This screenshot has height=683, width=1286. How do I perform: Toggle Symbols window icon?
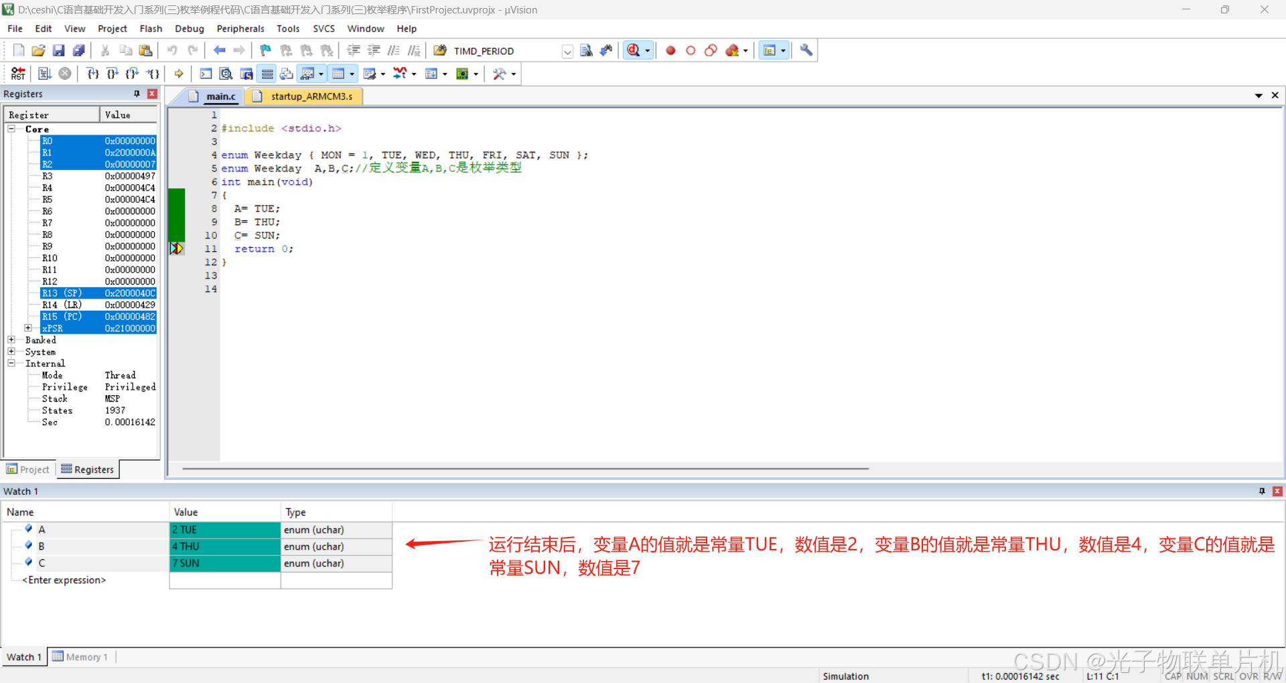(246, 74)
